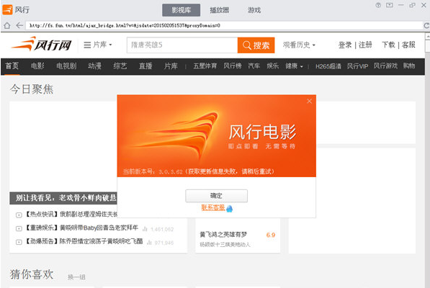Click the 下载 link
This screenshot has width=430, height=288.
point(388,45)
